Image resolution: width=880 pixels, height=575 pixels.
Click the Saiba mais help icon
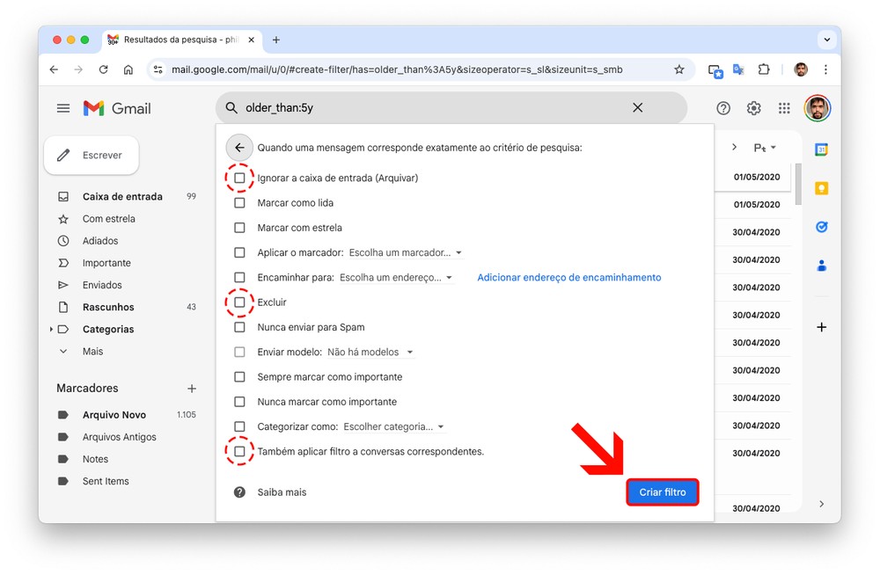tap(239, 492)
